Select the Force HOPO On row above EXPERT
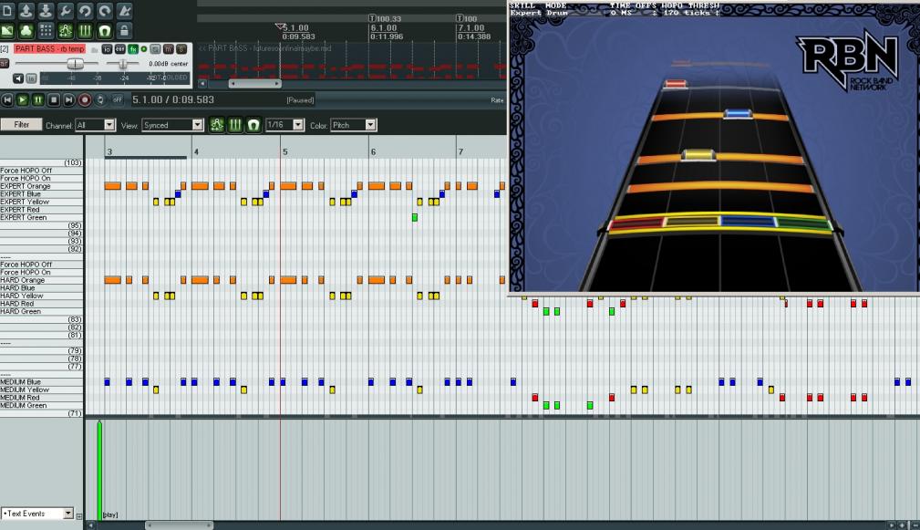 pos(42,179)
